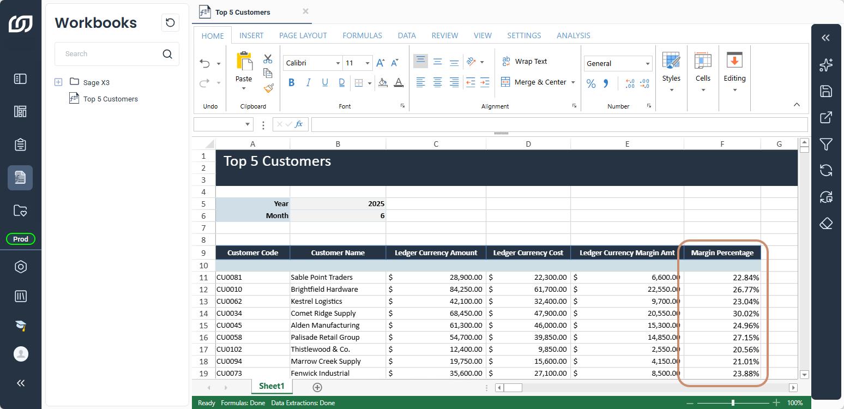Click the eraser icon in right sidebar
Viewport: 844px width, 409px height.
click(826, 224)
